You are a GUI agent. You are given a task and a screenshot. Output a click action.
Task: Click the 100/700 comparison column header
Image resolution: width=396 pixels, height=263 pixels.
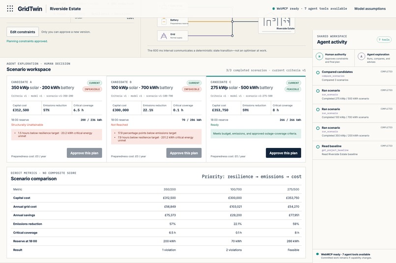(x=236, y=189)
